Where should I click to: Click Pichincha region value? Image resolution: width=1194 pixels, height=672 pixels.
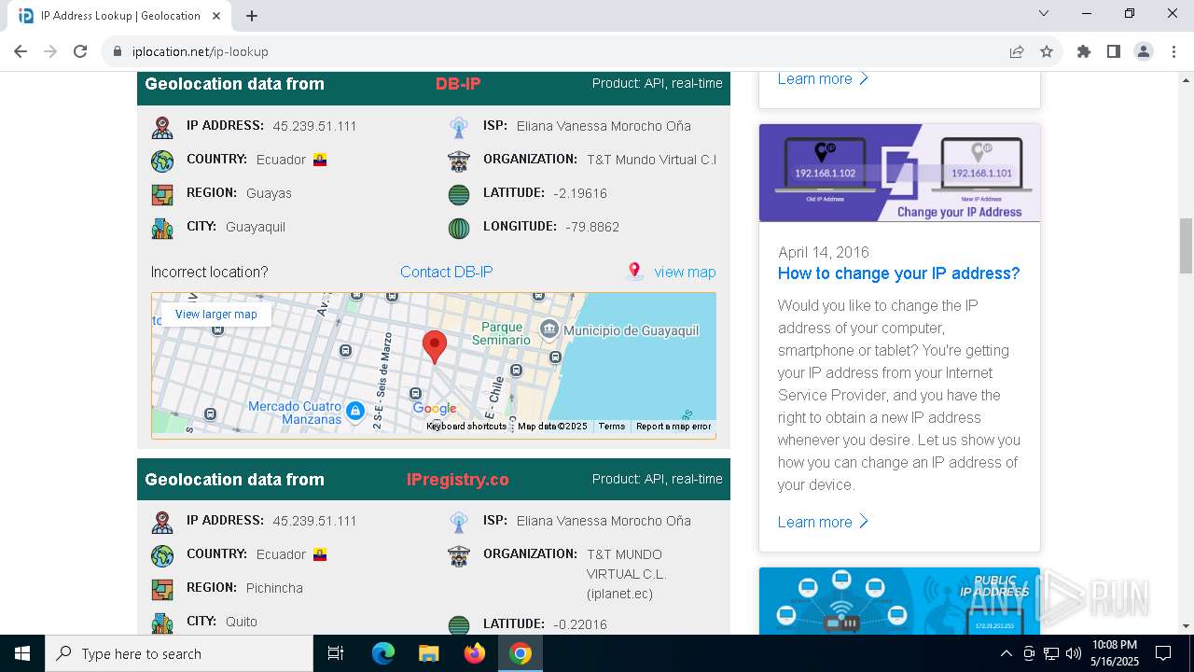click(274, 588)
